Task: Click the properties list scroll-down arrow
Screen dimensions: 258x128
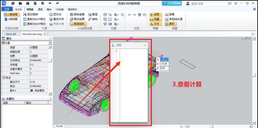Action: tap(50, 94)
